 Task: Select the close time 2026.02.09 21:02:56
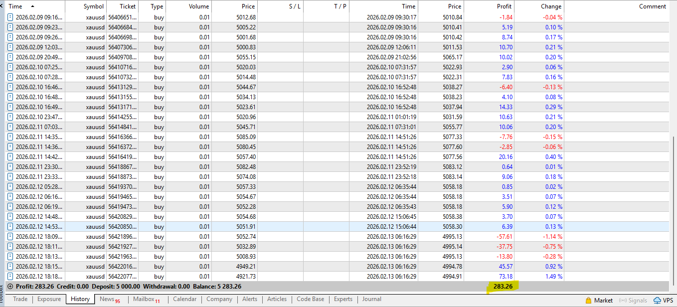[x=391, y=57]
